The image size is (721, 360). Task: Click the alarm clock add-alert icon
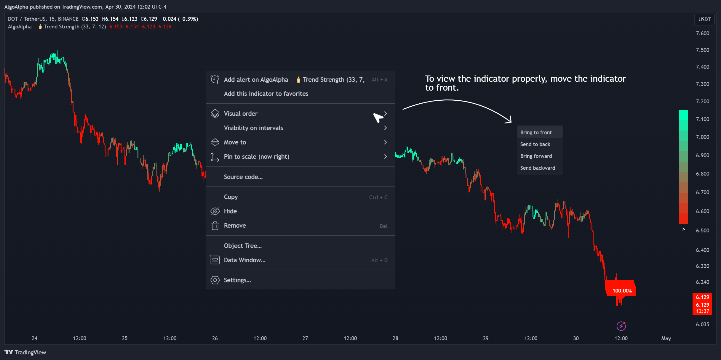click(215, 79)
